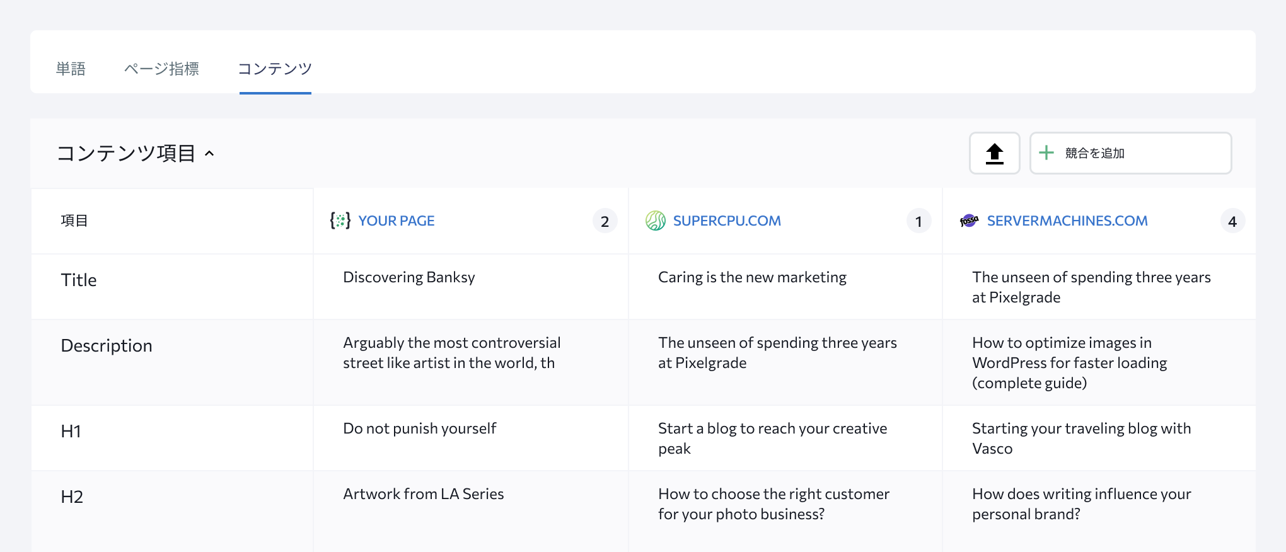Image resolution: width=1286 pixels, height=552 pixels.
Task: Select the コンテンツ tab
Action: (x=275, y=69)
